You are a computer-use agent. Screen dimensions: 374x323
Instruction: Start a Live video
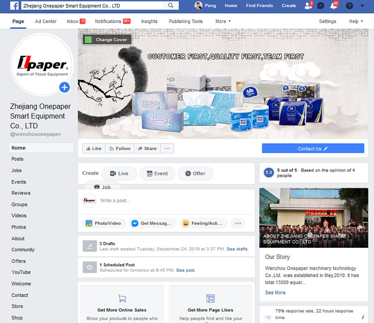[119, 174]
